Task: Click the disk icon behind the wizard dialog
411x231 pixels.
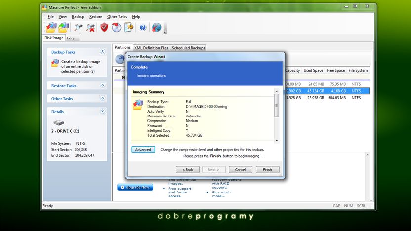Action: click(120, 59)
